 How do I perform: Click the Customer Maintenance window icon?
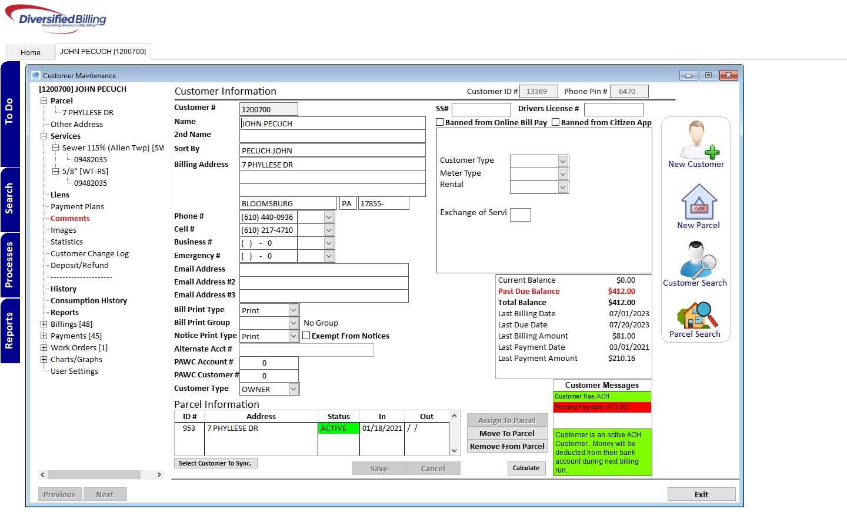click(x=36, y=75)
